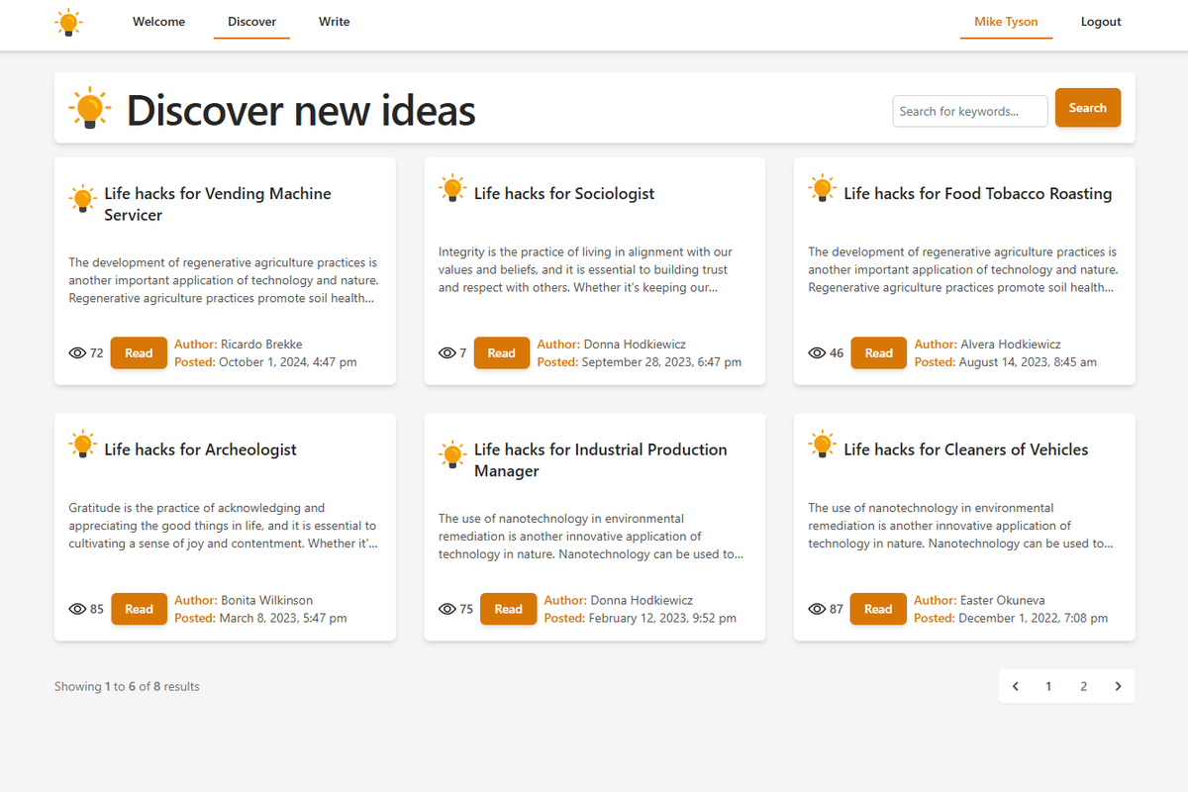Click author Donna Hodkiewicz on Sociologist card

point(635,345)
